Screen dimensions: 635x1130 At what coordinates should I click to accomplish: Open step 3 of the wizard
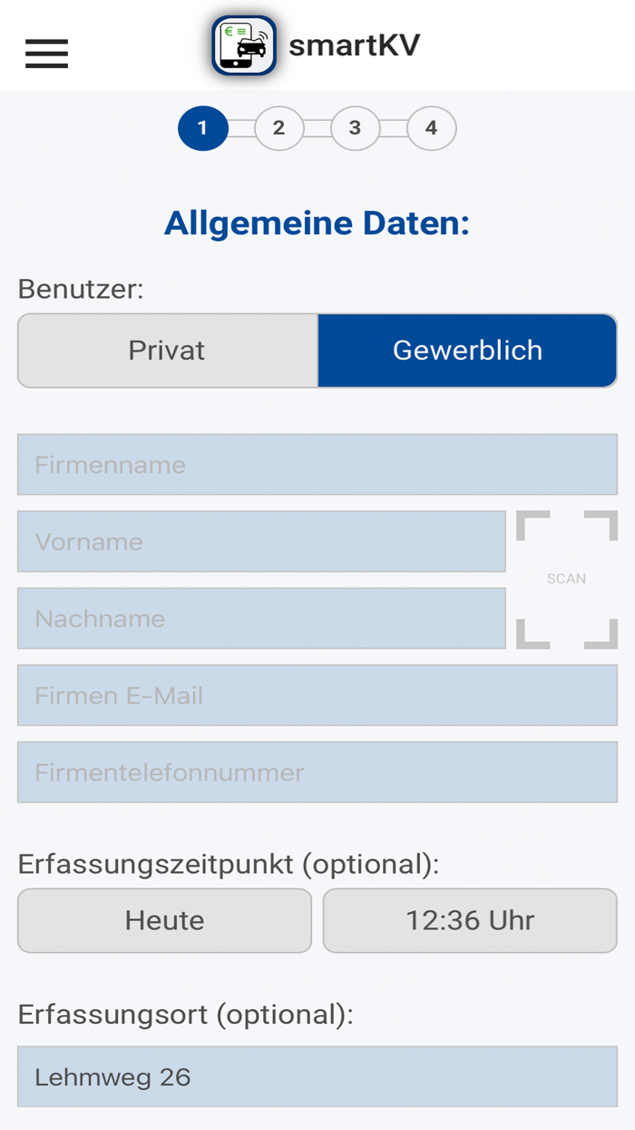(x=355, y=127)
